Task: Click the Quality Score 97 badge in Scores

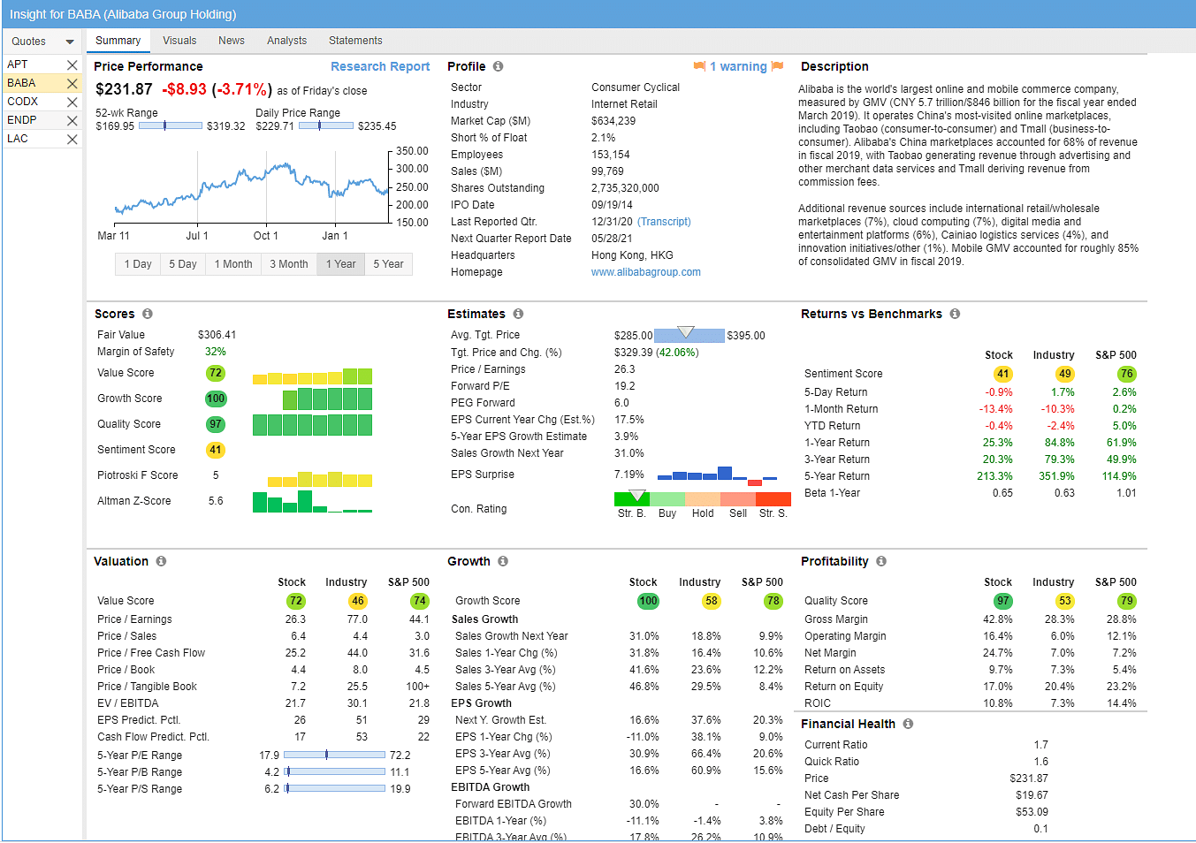Action: [216, 424]
